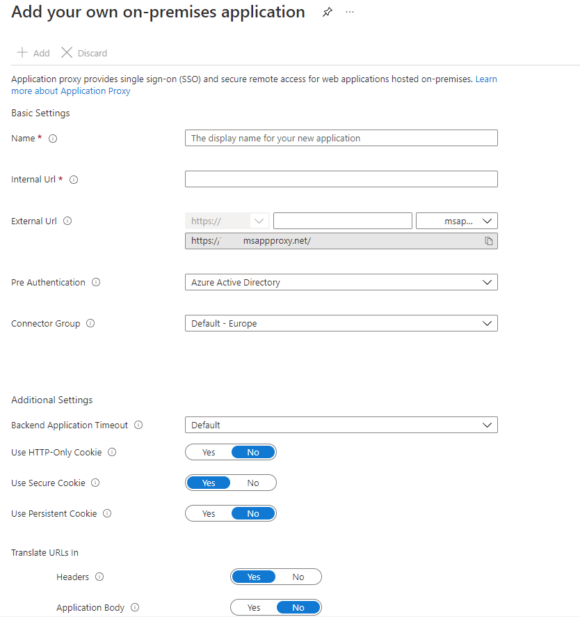This screenshot has width=580, height=617.
Task: Click the Application Body info icon
Action: (x=135, y=607)
